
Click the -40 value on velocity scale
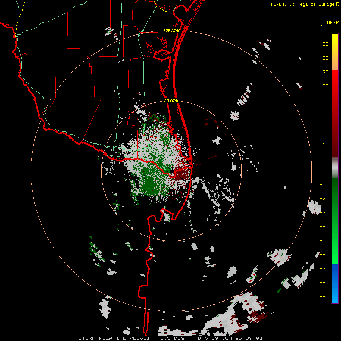(x=324, y=227)
